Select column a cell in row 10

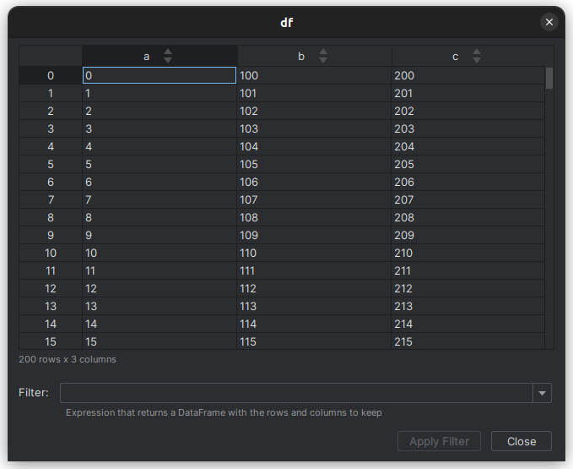click(x=159, y=253)
